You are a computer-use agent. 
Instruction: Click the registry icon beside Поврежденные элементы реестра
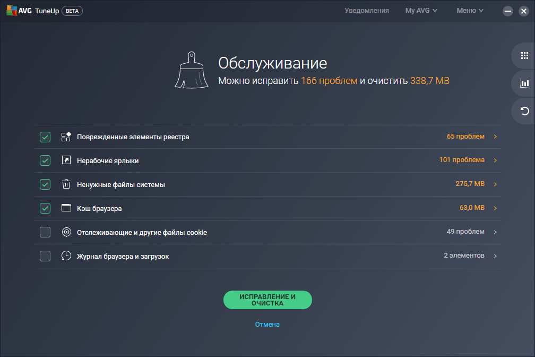(x=66, y=137)
